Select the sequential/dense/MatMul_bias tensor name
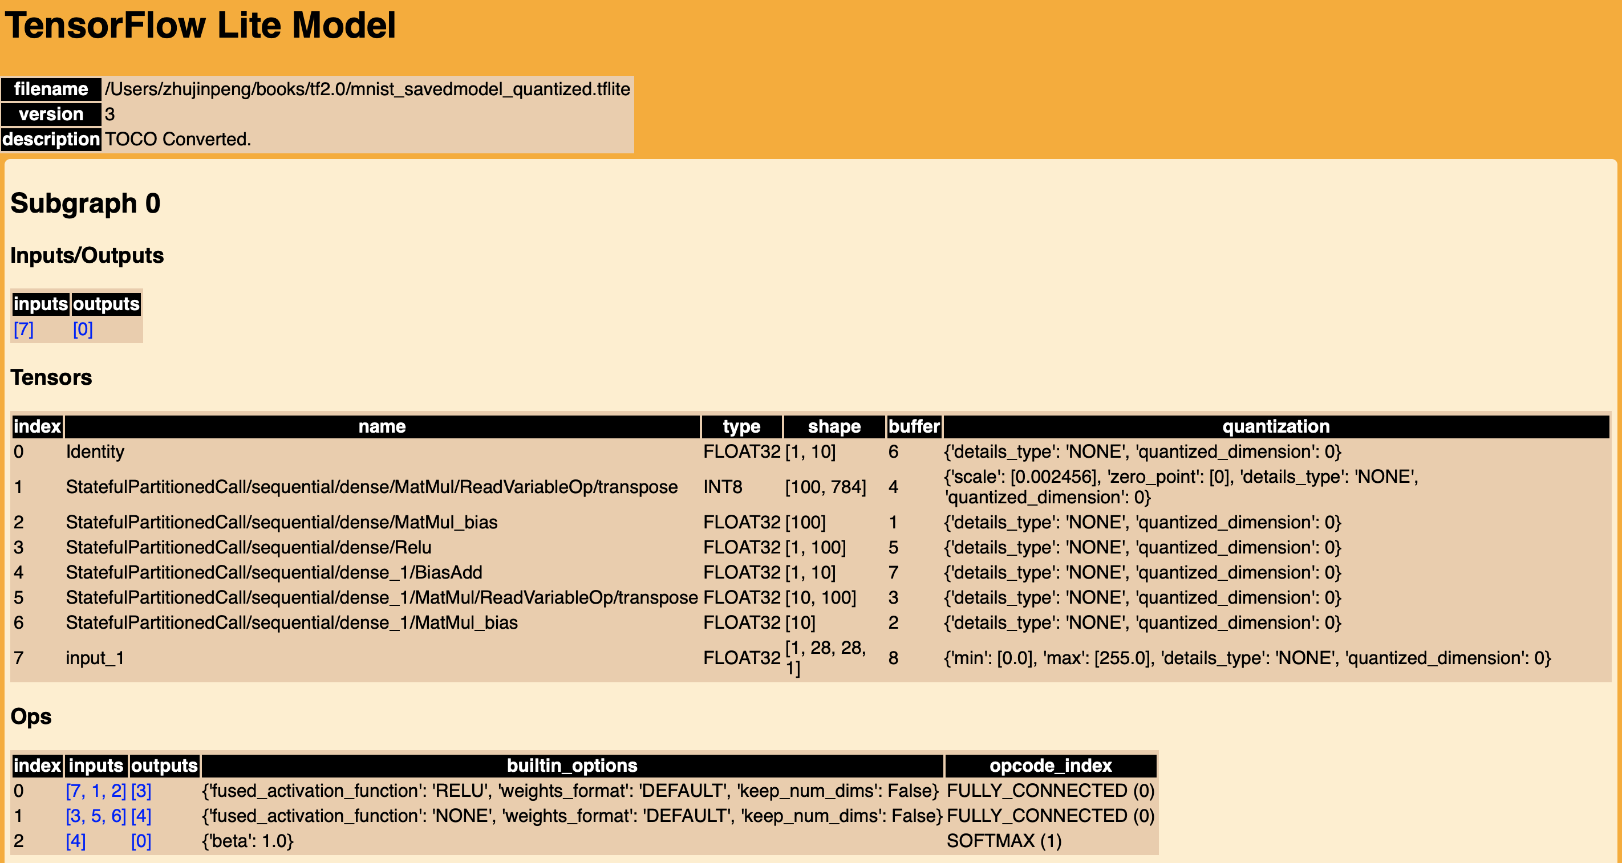 (282, 523)
